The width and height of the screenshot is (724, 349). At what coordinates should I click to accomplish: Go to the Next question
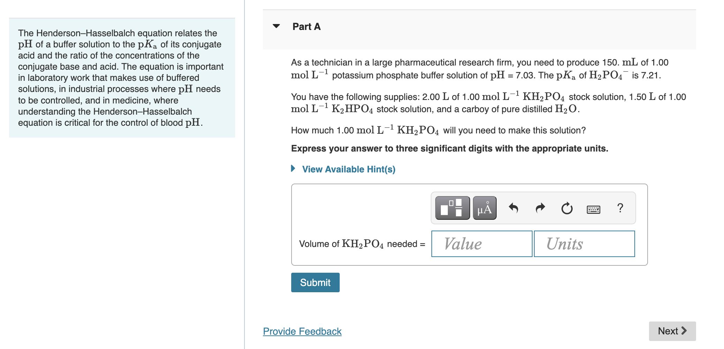672,331
